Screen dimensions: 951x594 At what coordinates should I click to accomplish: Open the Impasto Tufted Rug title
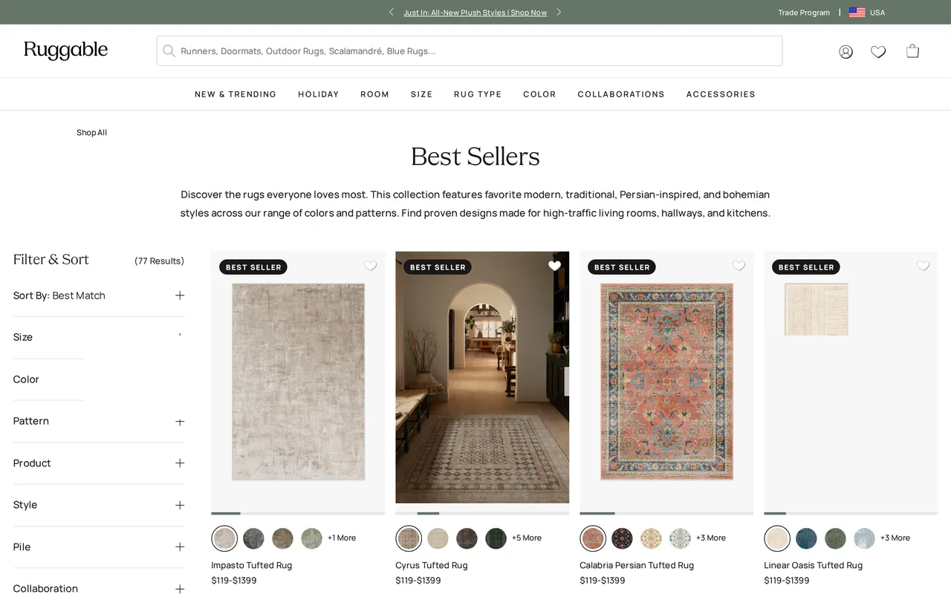[251, 565]
